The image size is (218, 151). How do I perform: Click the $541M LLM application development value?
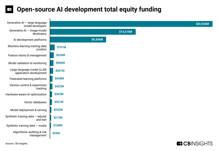[60, 71]
